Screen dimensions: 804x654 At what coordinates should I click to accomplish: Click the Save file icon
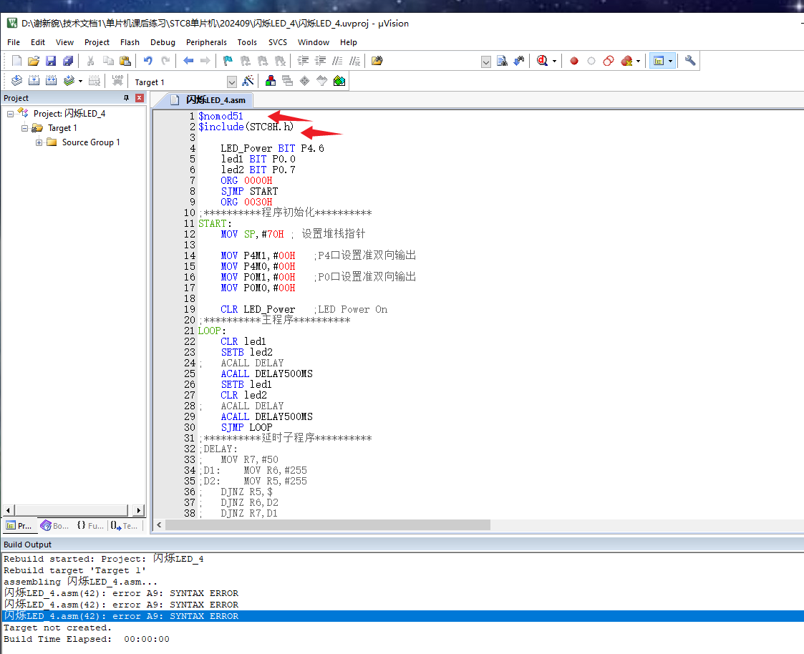pyautogui.click(x=51, y=61)
